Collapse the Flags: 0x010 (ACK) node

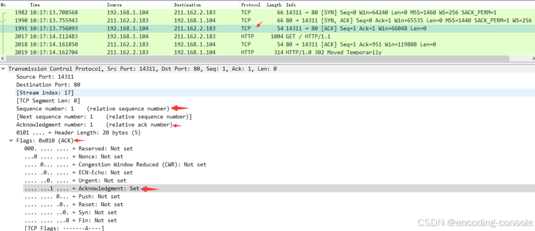click(11, 140)
